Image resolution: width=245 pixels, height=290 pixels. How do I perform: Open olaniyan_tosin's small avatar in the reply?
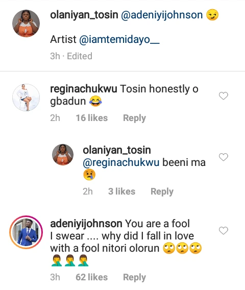click(63, 155)
